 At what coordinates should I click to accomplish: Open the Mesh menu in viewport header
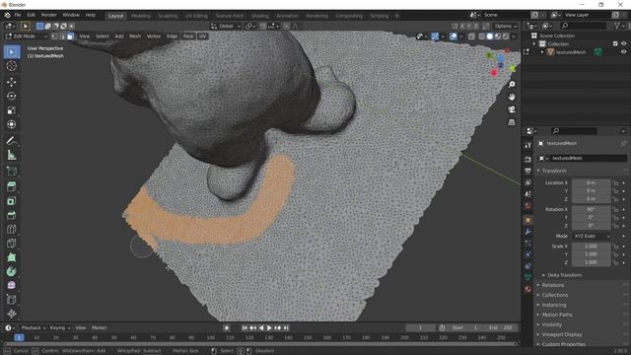(135, 36)
